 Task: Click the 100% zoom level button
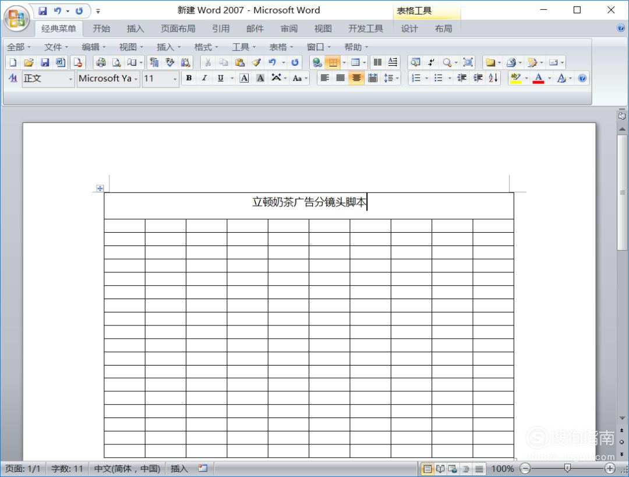(x=502, y=469)
